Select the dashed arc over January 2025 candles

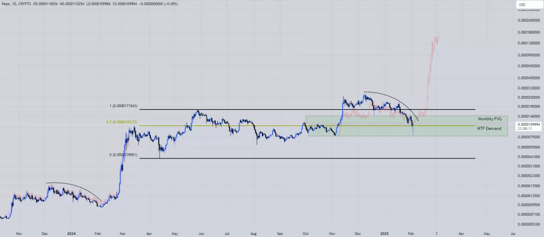tap(393, 99)
